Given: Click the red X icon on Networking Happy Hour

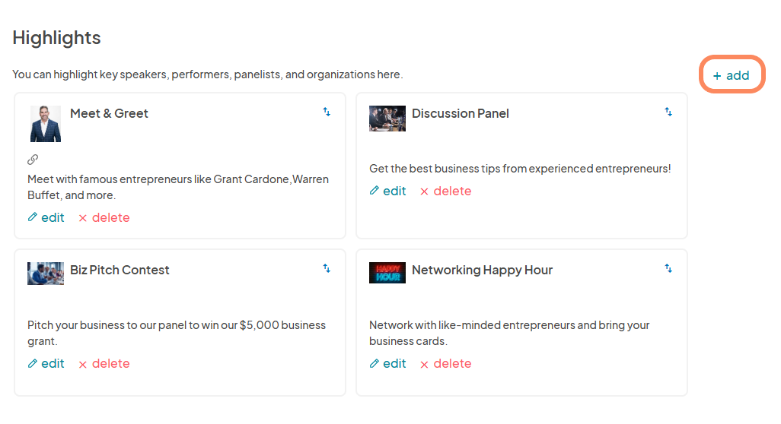Looking at the screenshot, I should (424, 365).
